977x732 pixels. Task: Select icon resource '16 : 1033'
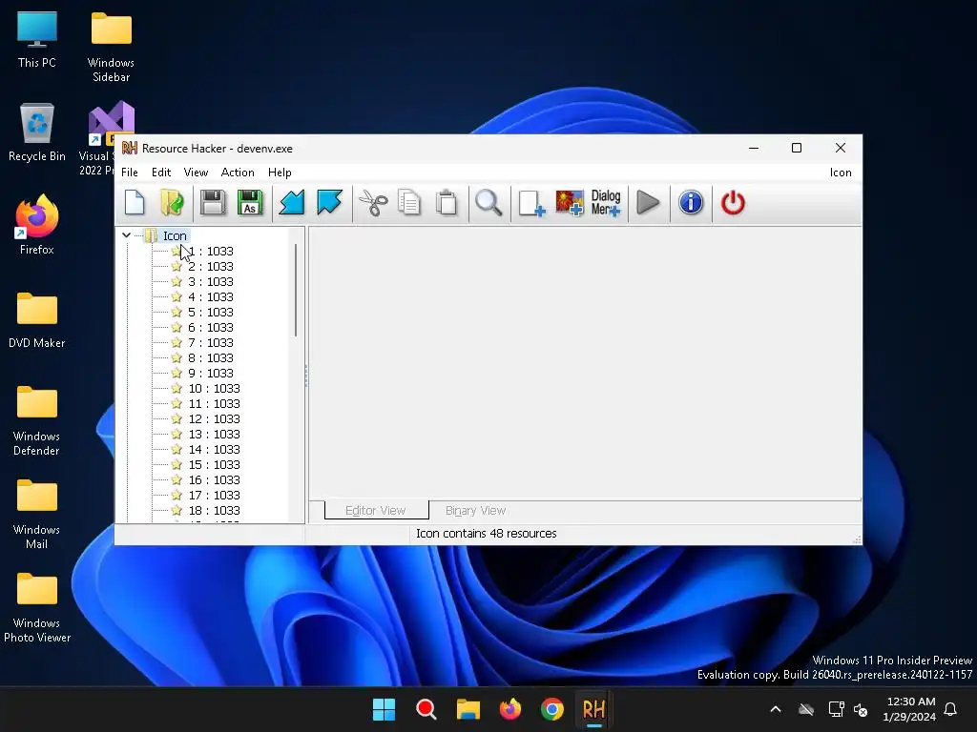point(215,480)
